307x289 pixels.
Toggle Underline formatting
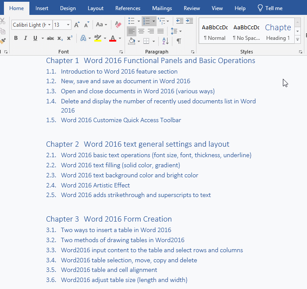tap(35, 38)
